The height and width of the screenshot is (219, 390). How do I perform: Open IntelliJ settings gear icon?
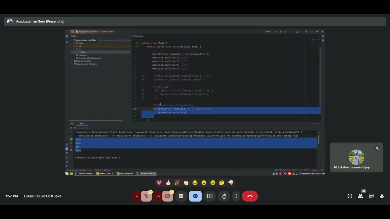pos(306,32)
